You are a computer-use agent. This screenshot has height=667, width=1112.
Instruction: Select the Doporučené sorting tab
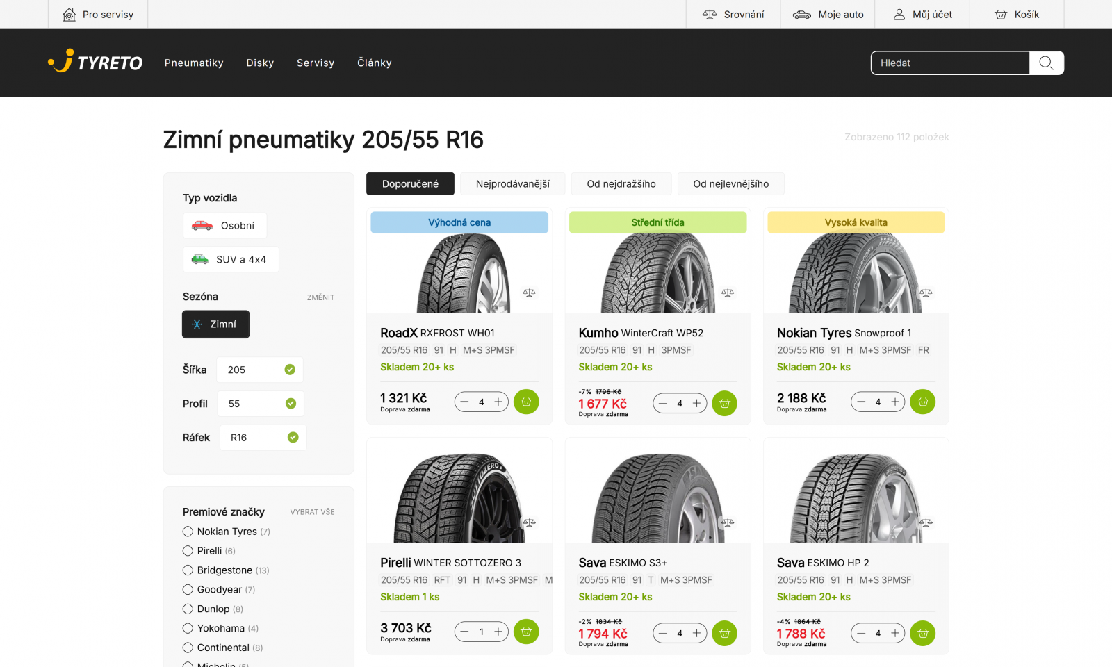coord(410,184)
